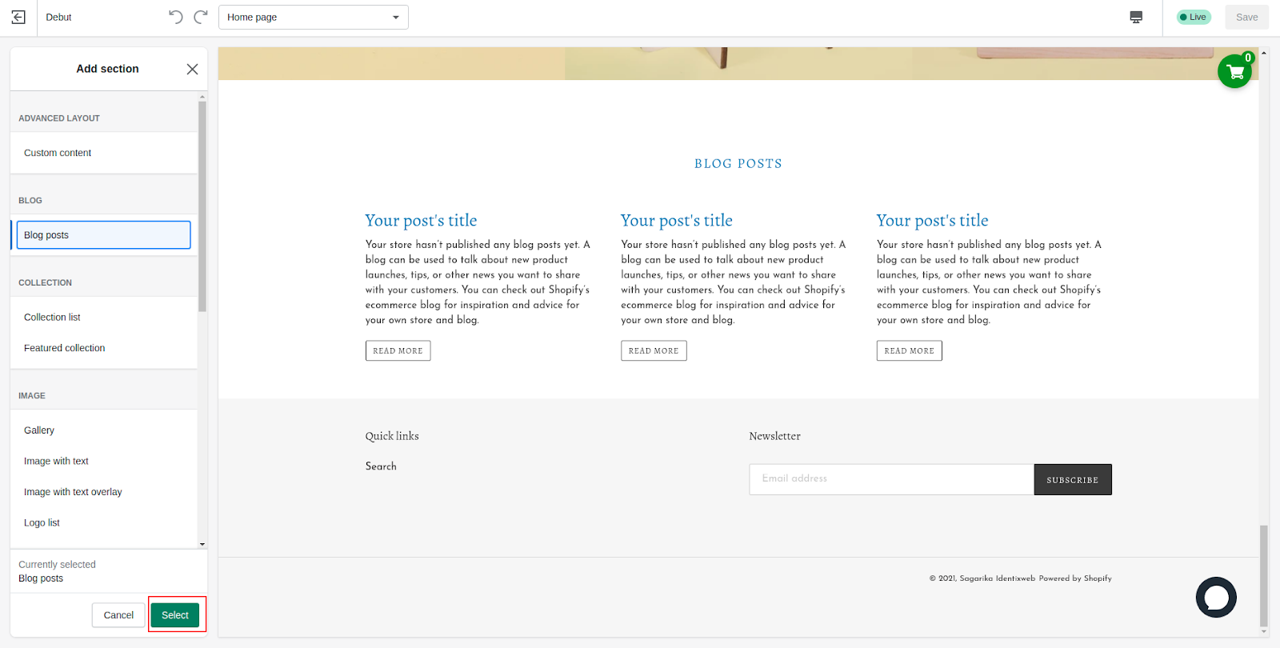Image resolution: width=1280 pixels, height=648 pixels.
Task: Click the Save button
Action: tap(1246, 17)
